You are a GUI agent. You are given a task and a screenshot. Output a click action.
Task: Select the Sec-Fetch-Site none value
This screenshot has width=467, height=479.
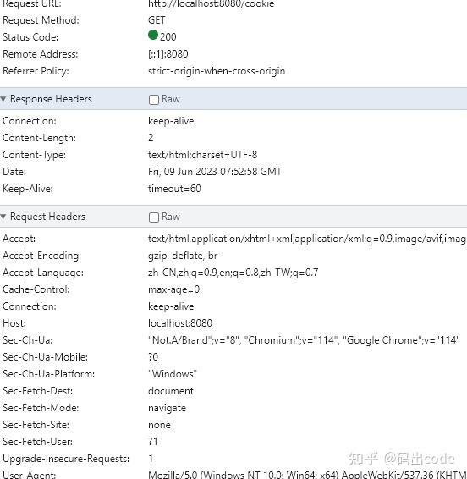pyautogui.click(x=159, y=425)
